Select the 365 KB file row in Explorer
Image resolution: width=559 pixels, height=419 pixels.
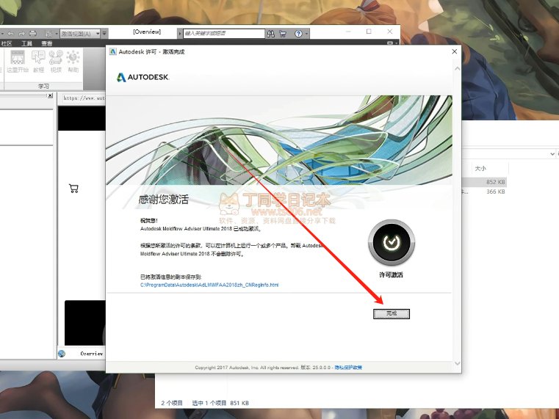(x=484, y=192)
